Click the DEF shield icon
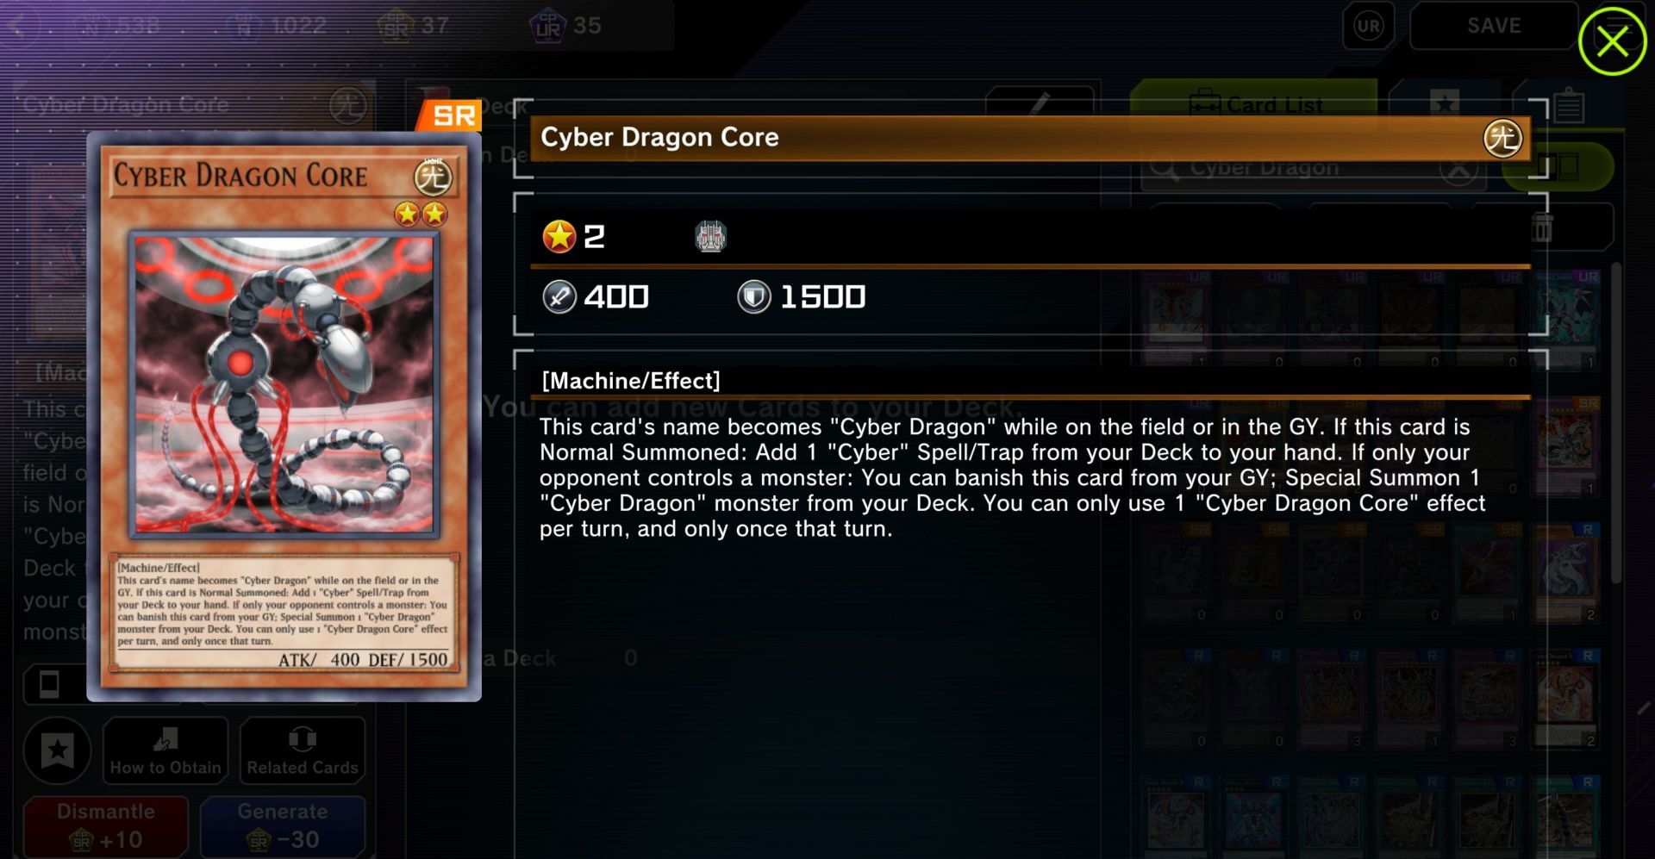The width and height of the screenshot is (1655, 859). click(753, 297)
